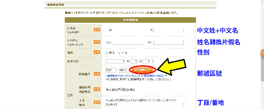
Task: Select the 女性 radio button
Action: click(119, 53)
